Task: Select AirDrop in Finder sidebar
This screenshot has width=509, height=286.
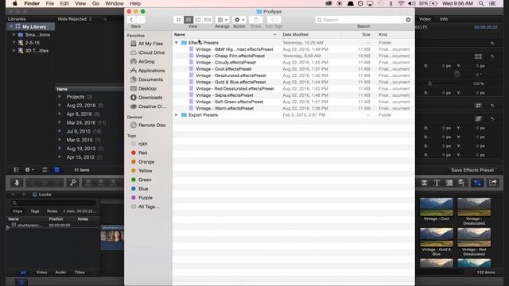Action: 146,62
